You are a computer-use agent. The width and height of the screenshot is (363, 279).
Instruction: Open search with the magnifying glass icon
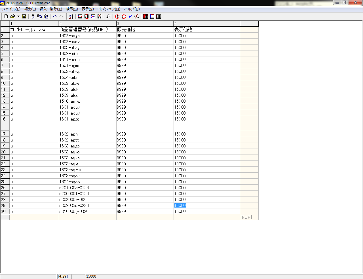[108, 16]
